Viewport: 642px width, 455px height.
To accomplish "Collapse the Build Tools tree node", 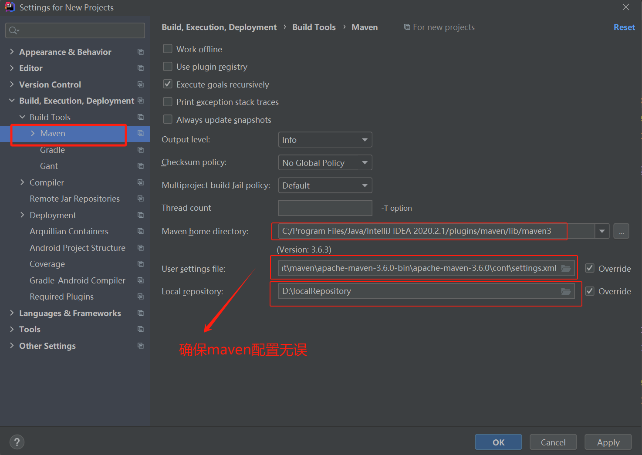I will [23, 117].
